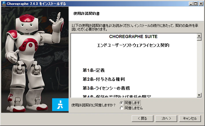205x126 pixels.
Task: Click the 第1条-定義 heading text
Action: 94,70
